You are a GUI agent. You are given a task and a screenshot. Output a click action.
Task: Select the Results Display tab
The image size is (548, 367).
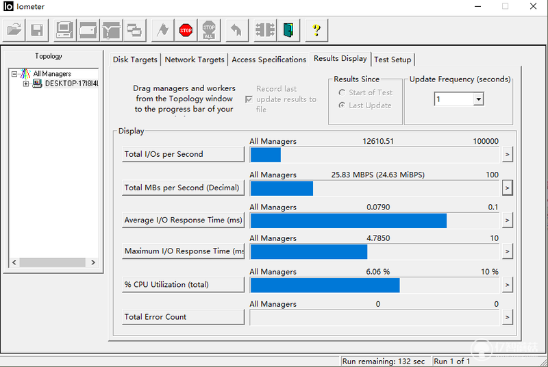tap(340, 59)
